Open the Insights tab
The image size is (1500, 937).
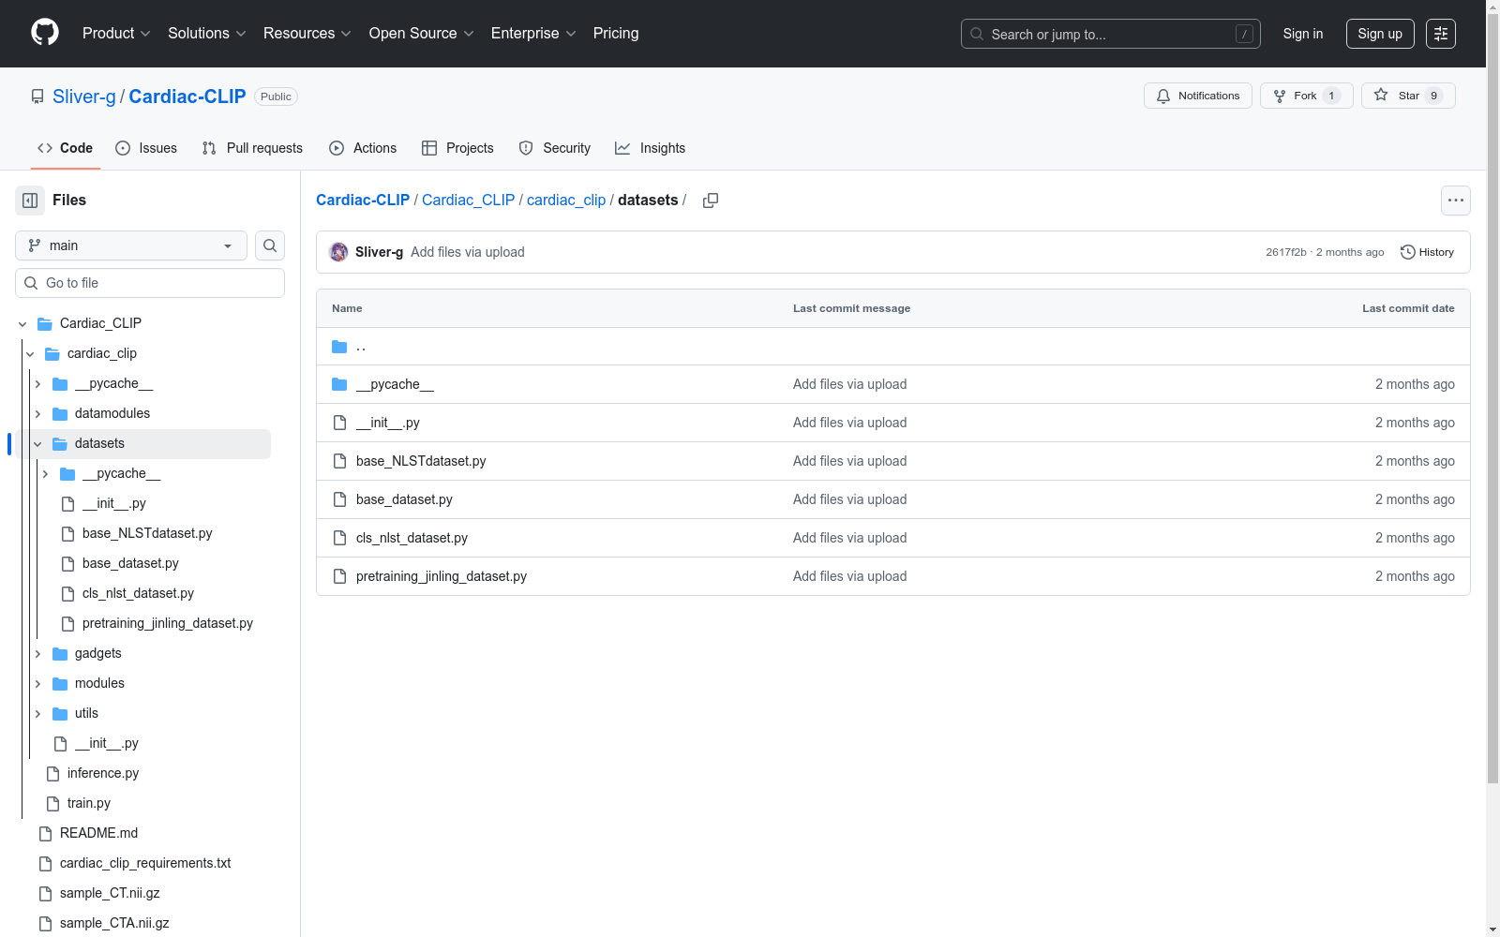tap(650, 148)
